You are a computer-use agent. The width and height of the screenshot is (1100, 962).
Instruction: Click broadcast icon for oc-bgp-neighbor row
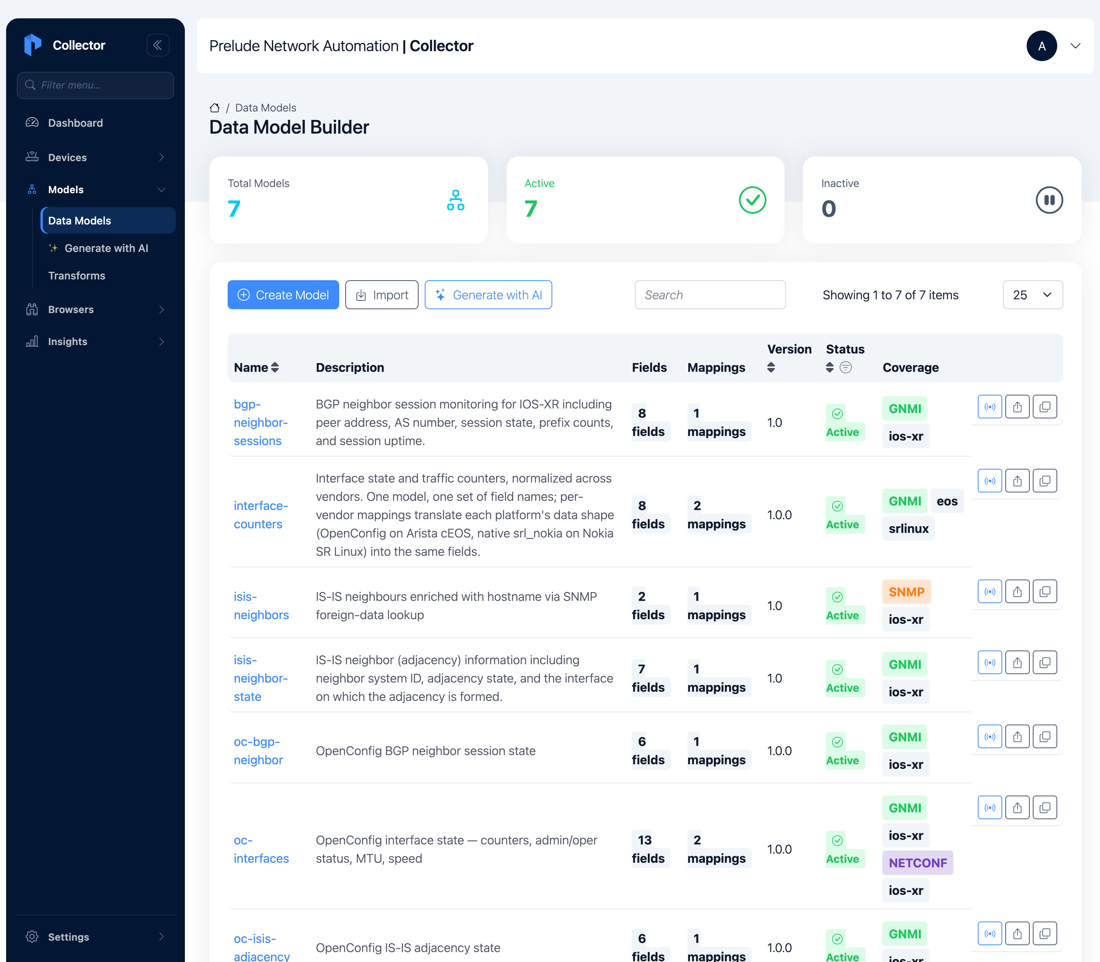pyautogui.click(x=990, y=737)
